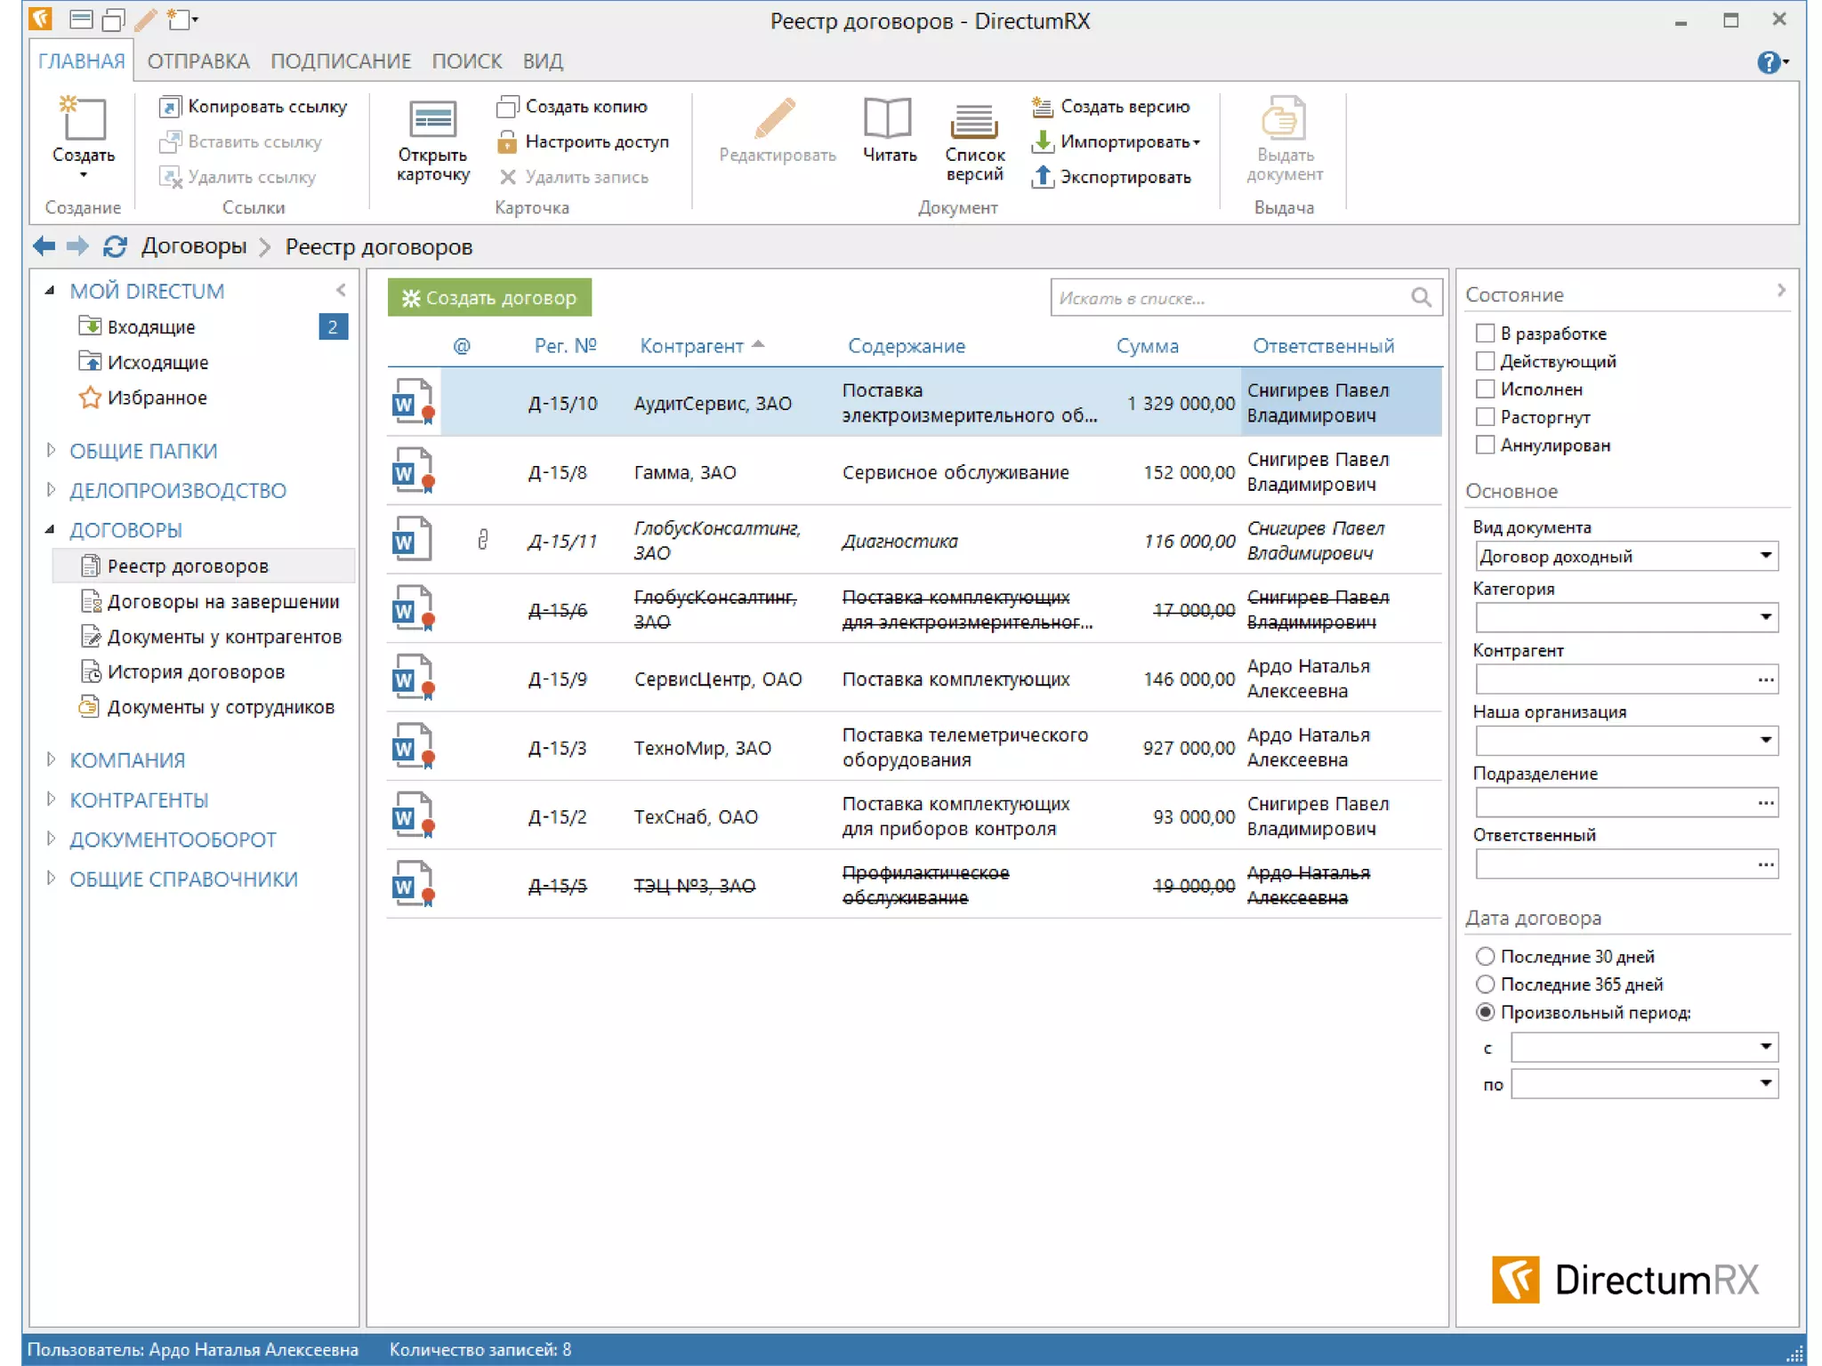Click the Экспортировать upload icon
1822x1366 pixels.
coord(1043,177)
